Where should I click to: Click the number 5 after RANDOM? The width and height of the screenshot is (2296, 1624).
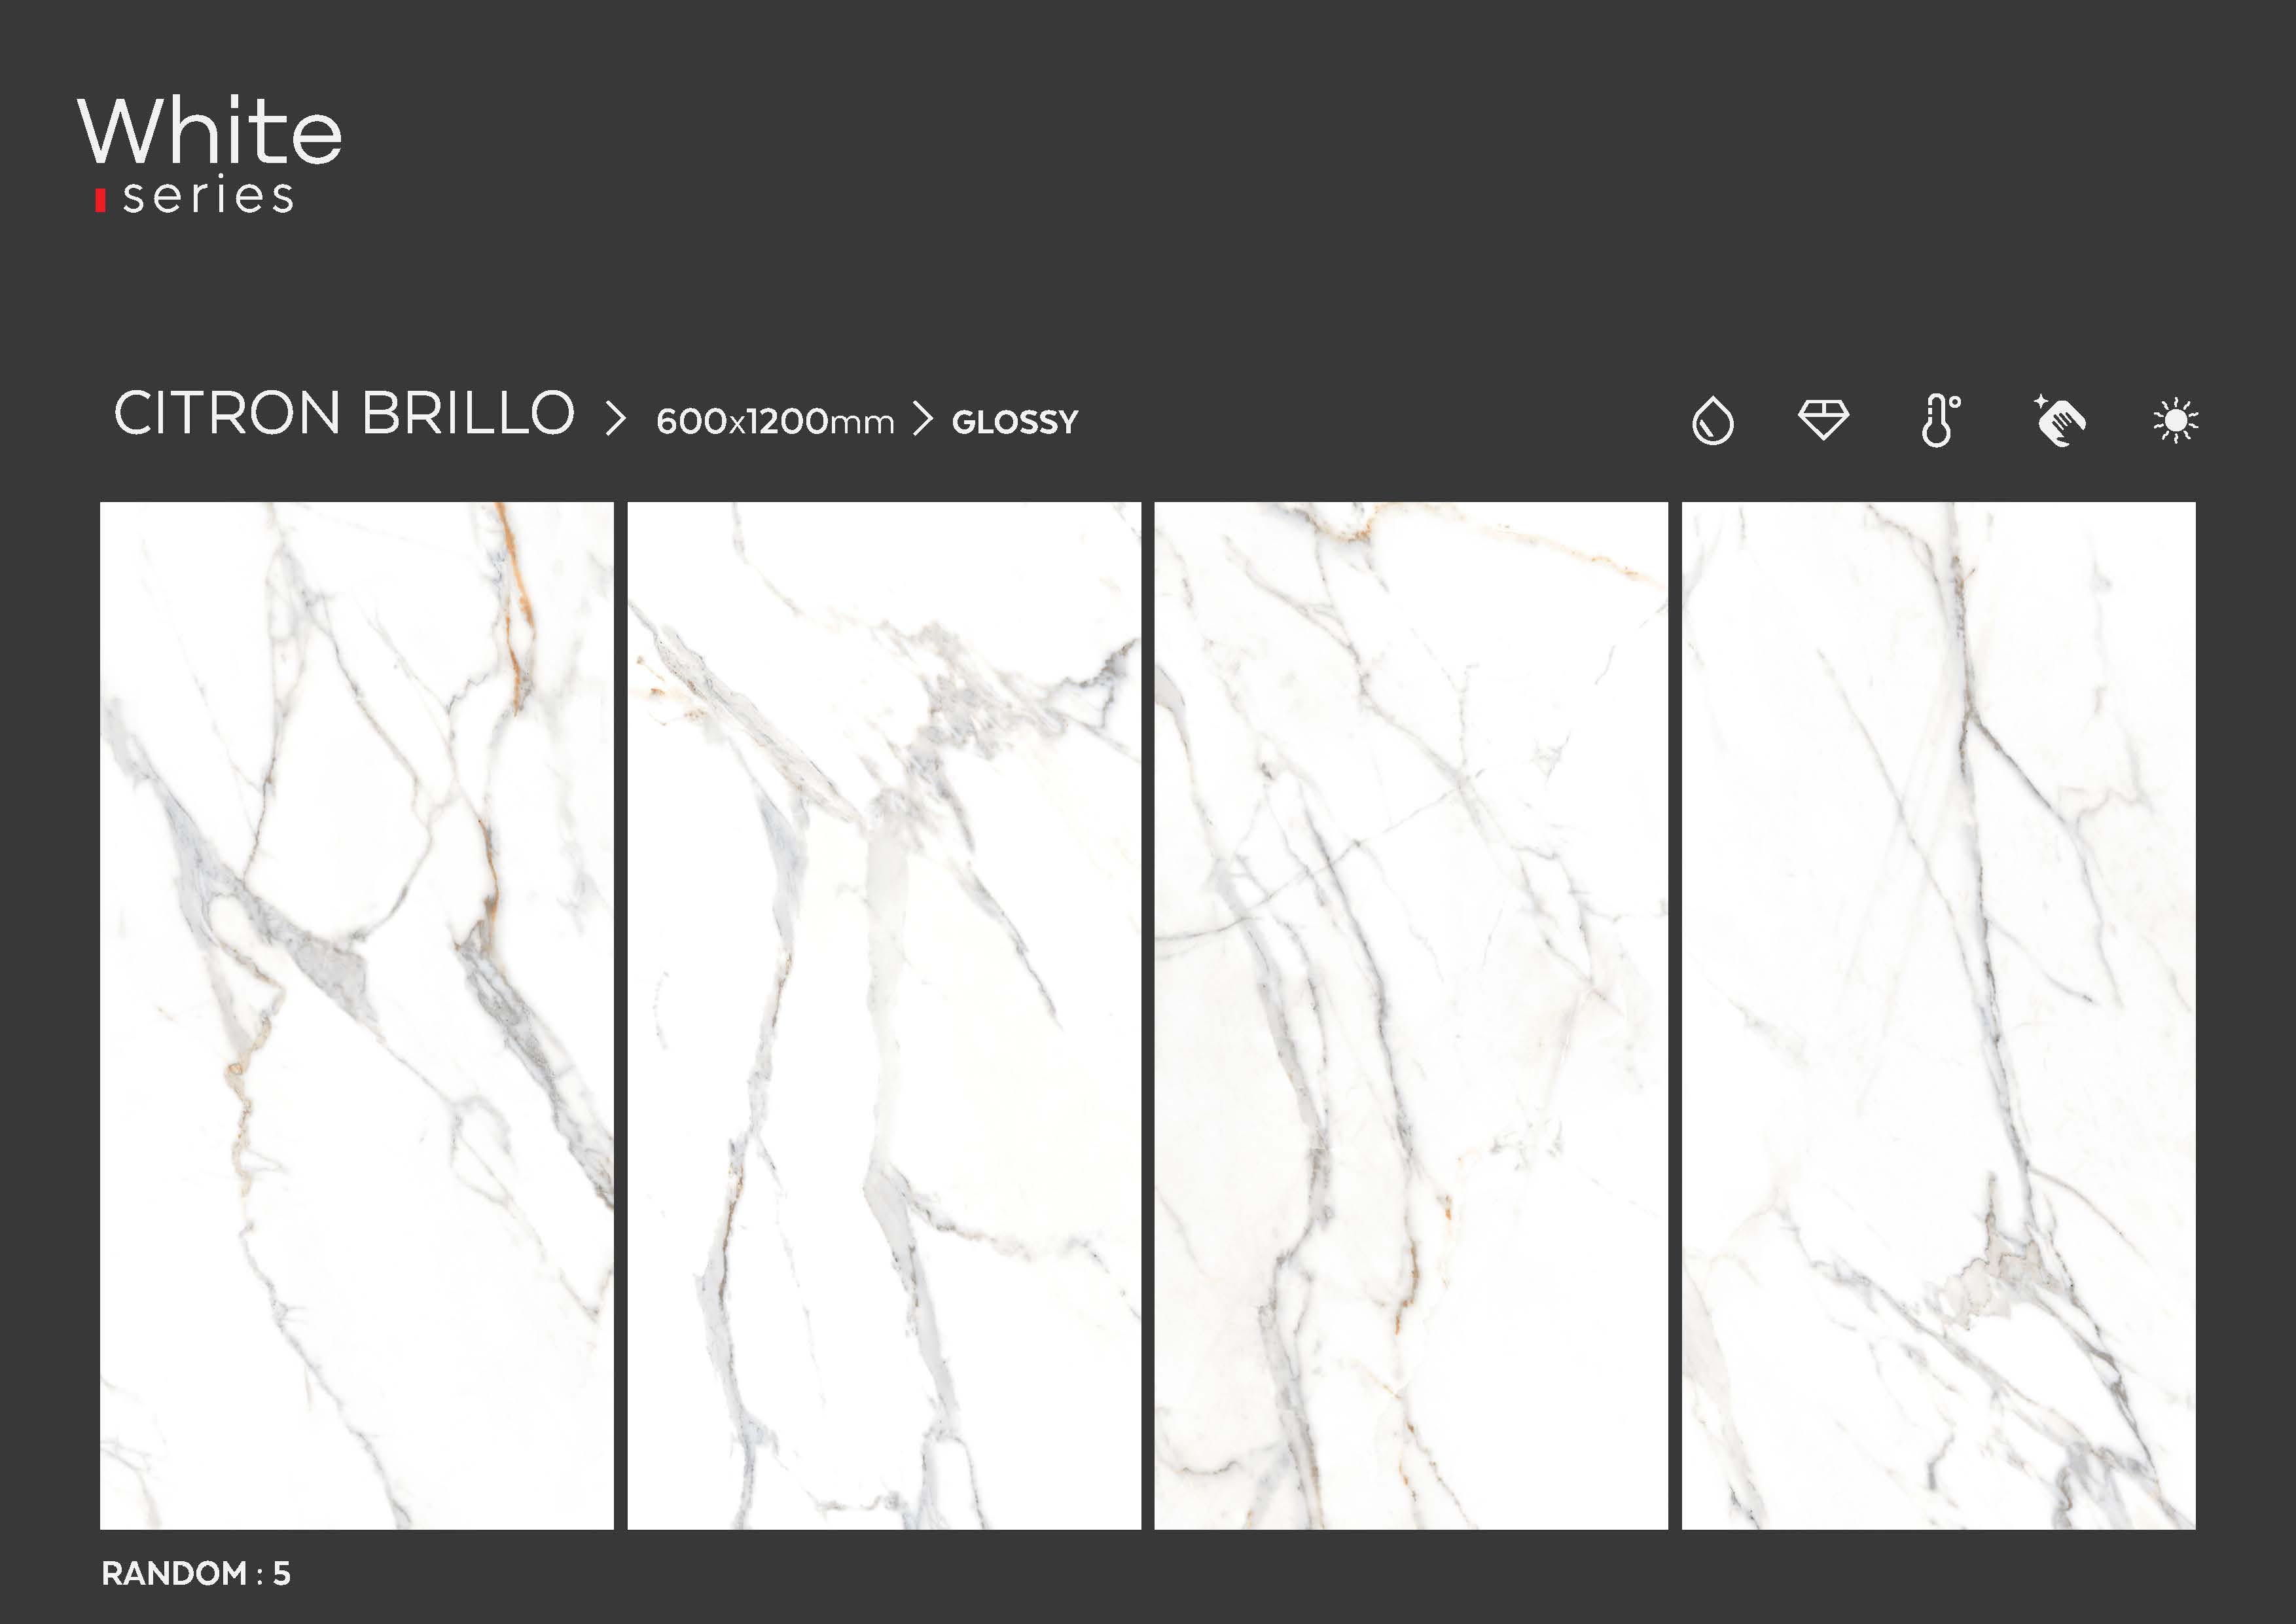point(282,1573)
